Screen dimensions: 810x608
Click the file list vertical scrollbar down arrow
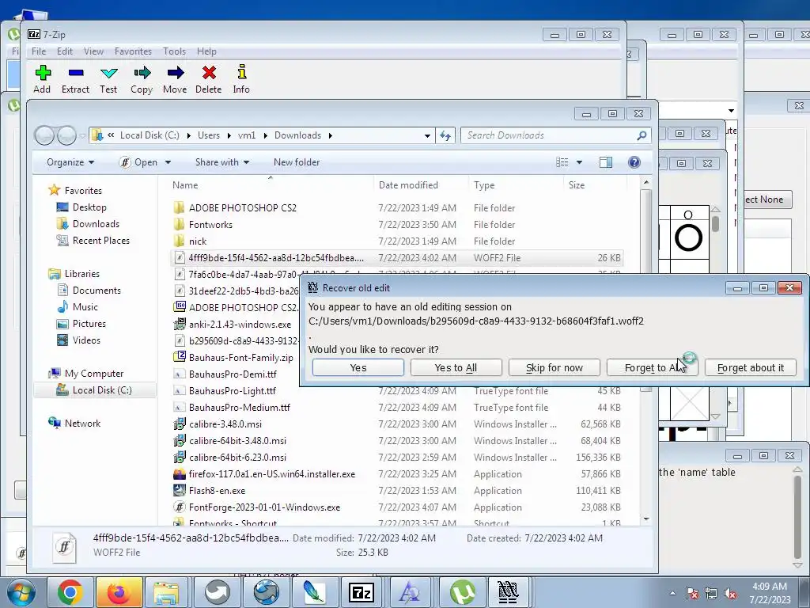(645, 519)
